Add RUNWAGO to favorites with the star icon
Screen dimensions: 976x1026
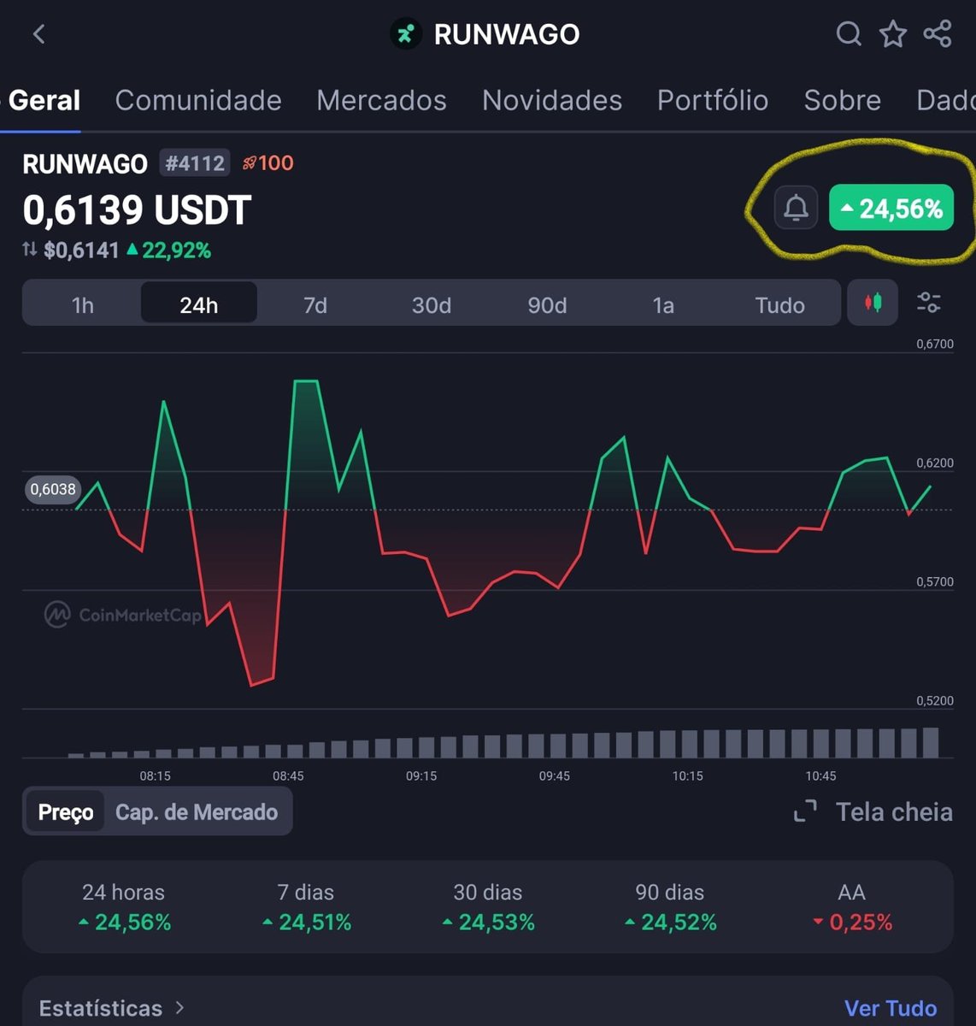[893, 34]
